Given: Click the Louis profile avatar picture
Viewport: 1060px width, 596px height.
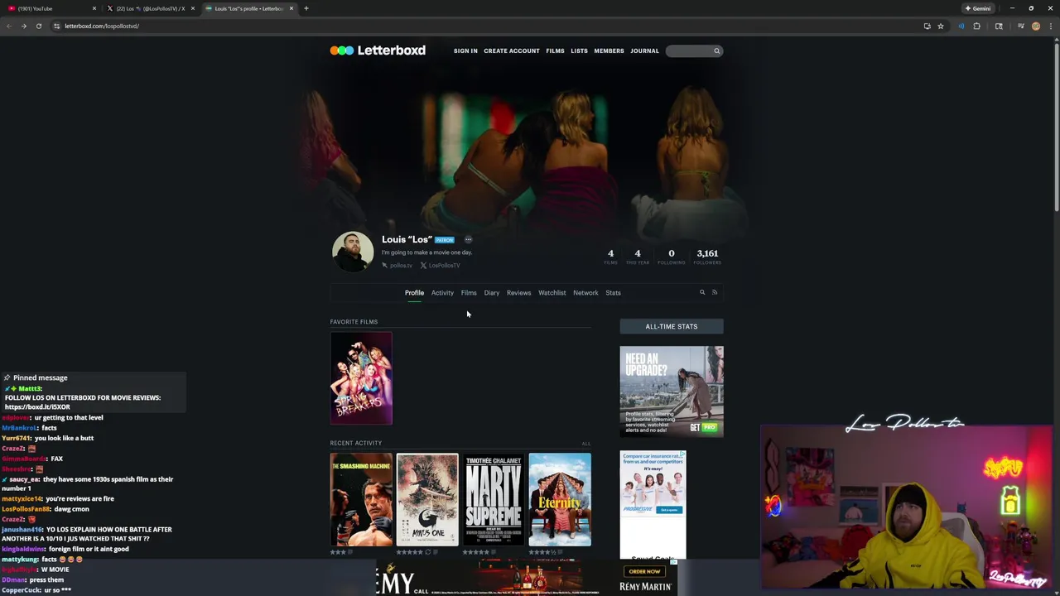Looking at the screenshot, I should (353, 252).
